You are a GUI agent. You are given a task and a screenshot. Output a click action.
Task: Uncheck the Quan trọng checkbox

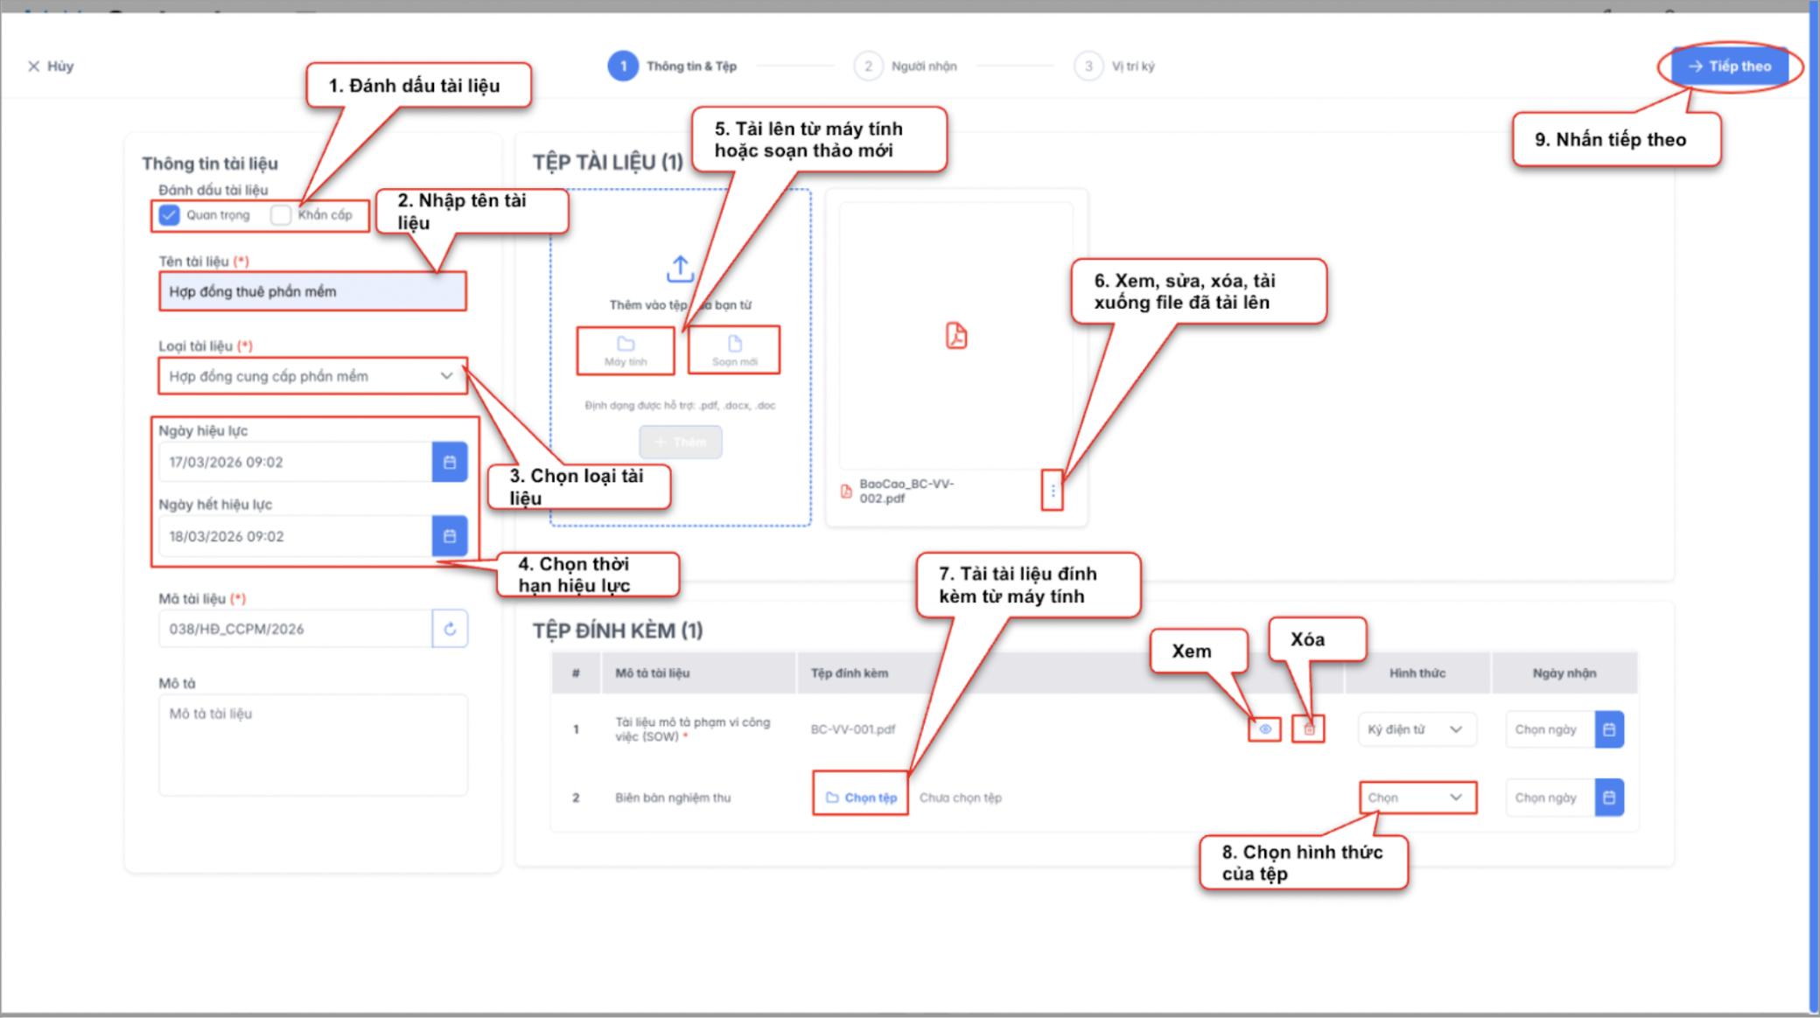click(x=170, y=215)
